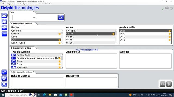The image size is (174, 97).
Task: Click the Instrument system icon
Action: [14, 67]
